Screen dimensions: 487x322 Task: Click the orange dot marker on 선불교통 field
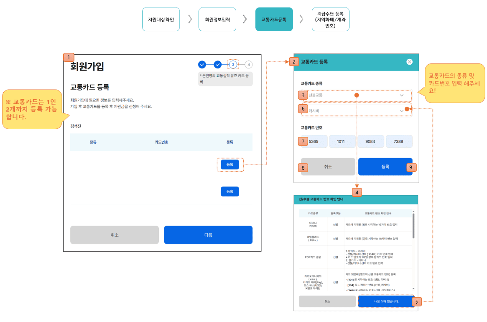pos(356,96)
